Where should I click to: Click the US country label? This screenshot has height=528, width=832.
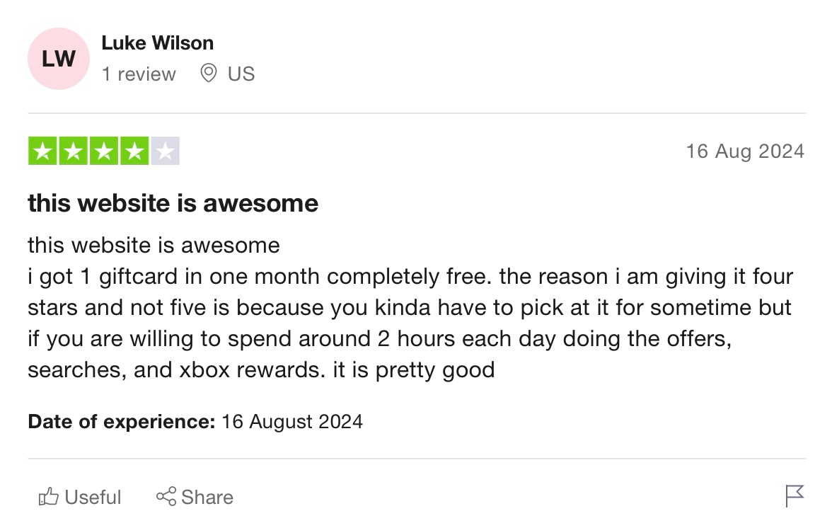(x=241, y=74)
